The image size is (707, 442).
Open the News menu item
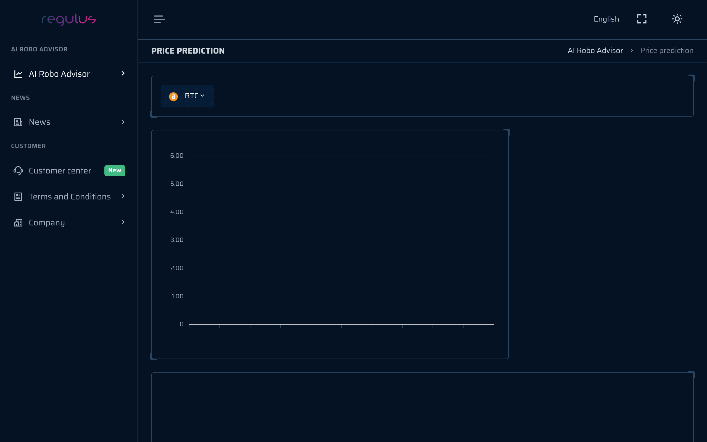pyautogui.click(x=69, y=122)
